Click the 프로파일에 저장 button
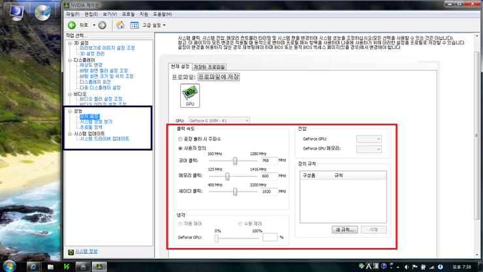The width and height of the screenshot is (483, 272). tap(219, 77)
